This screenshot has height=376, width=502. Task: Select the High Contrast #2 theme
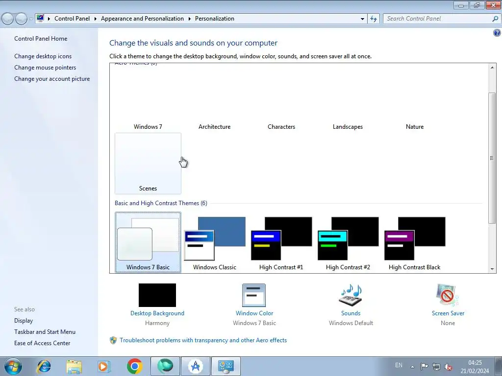(x=348, y=242)
